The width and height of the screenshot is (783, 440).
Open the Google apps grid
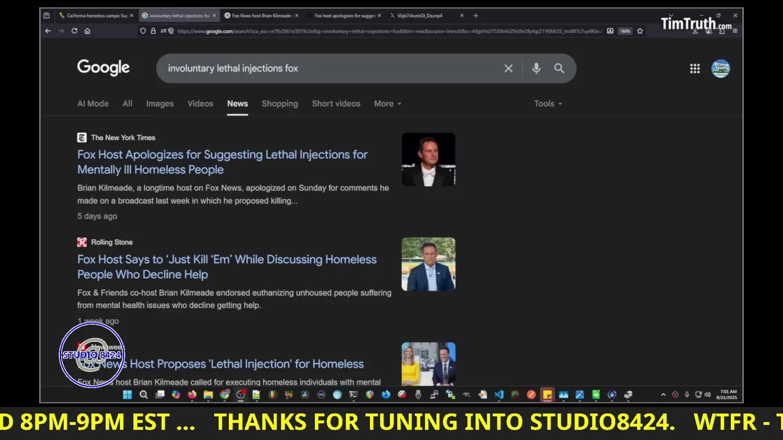coord(695,68)
